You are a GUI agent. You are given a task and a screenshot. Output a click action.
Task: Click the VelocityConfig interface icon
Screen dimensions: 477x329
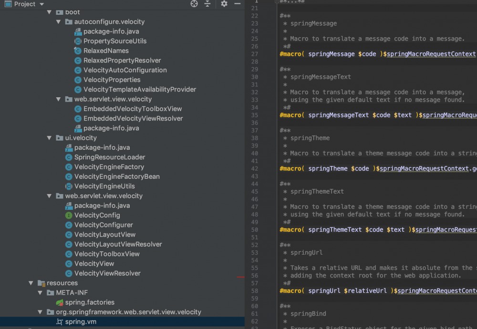point(69,215)
